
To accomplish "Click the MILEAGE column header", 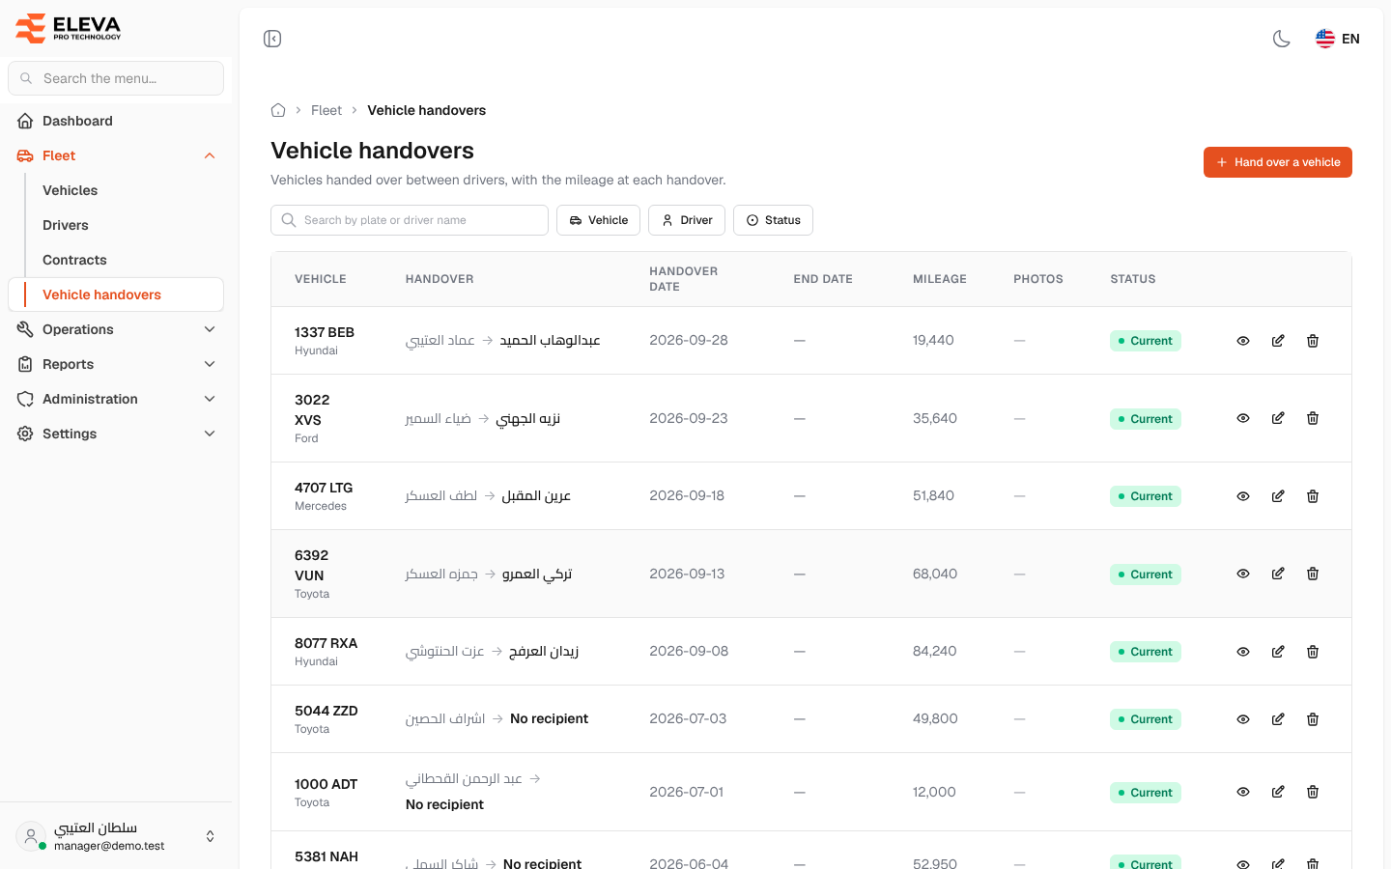I will (940, 279).
